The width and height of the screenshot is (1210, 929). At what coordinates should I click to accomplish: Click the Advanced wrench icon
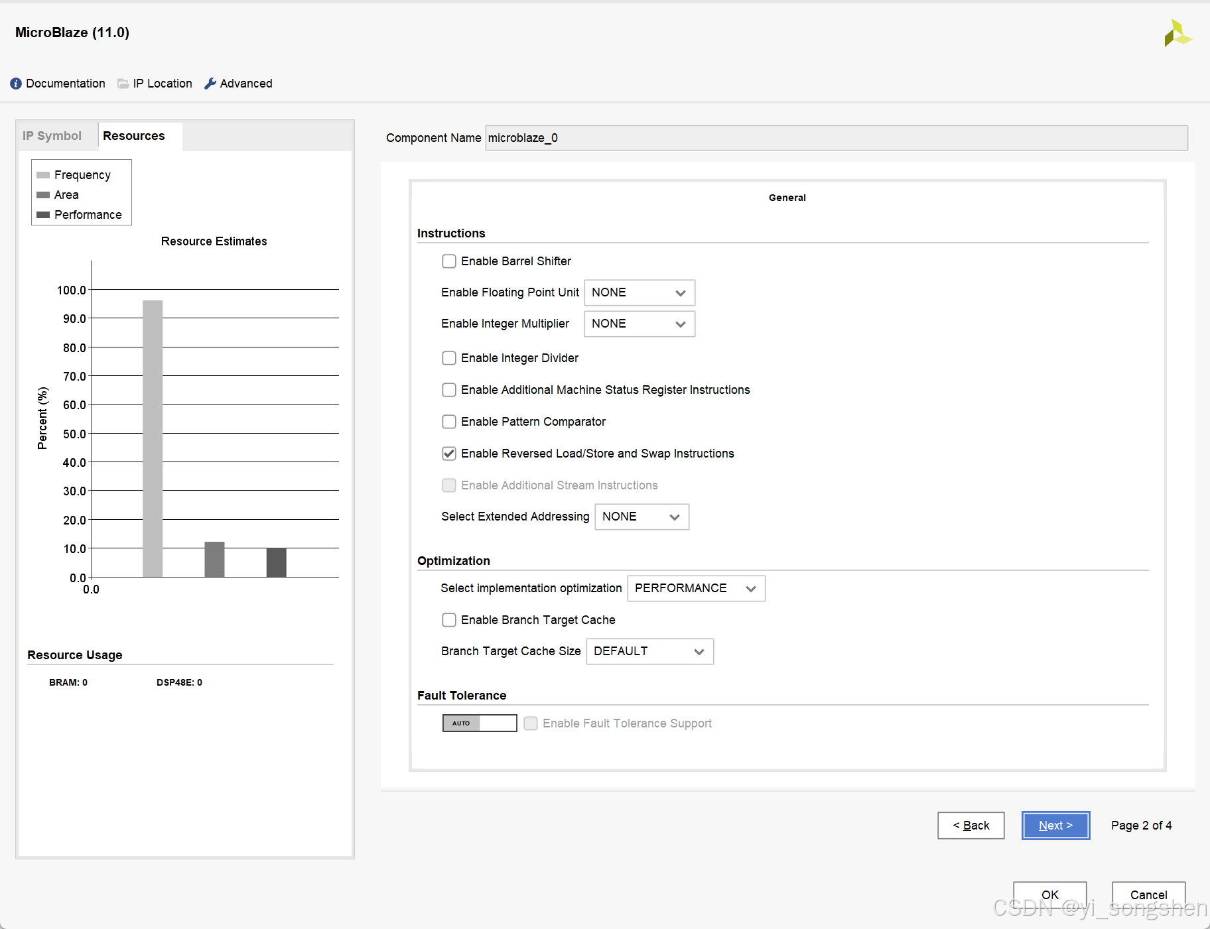pos(210,84)
